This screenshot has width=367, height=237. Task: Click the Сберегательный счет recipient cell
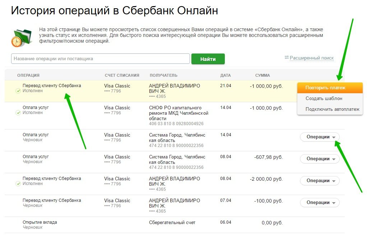[172, 223]
